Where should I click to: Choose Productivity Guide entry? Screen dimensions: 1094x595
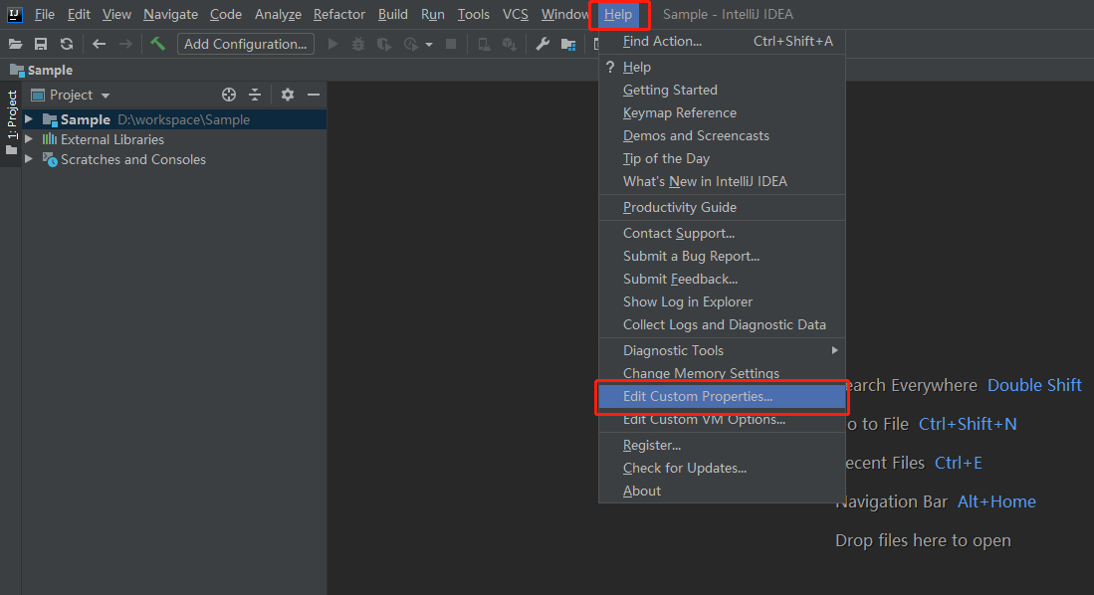(x=722, y=207)
